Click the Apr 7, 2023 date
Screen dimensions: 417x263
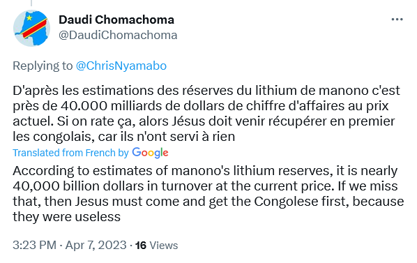(96, 245)
